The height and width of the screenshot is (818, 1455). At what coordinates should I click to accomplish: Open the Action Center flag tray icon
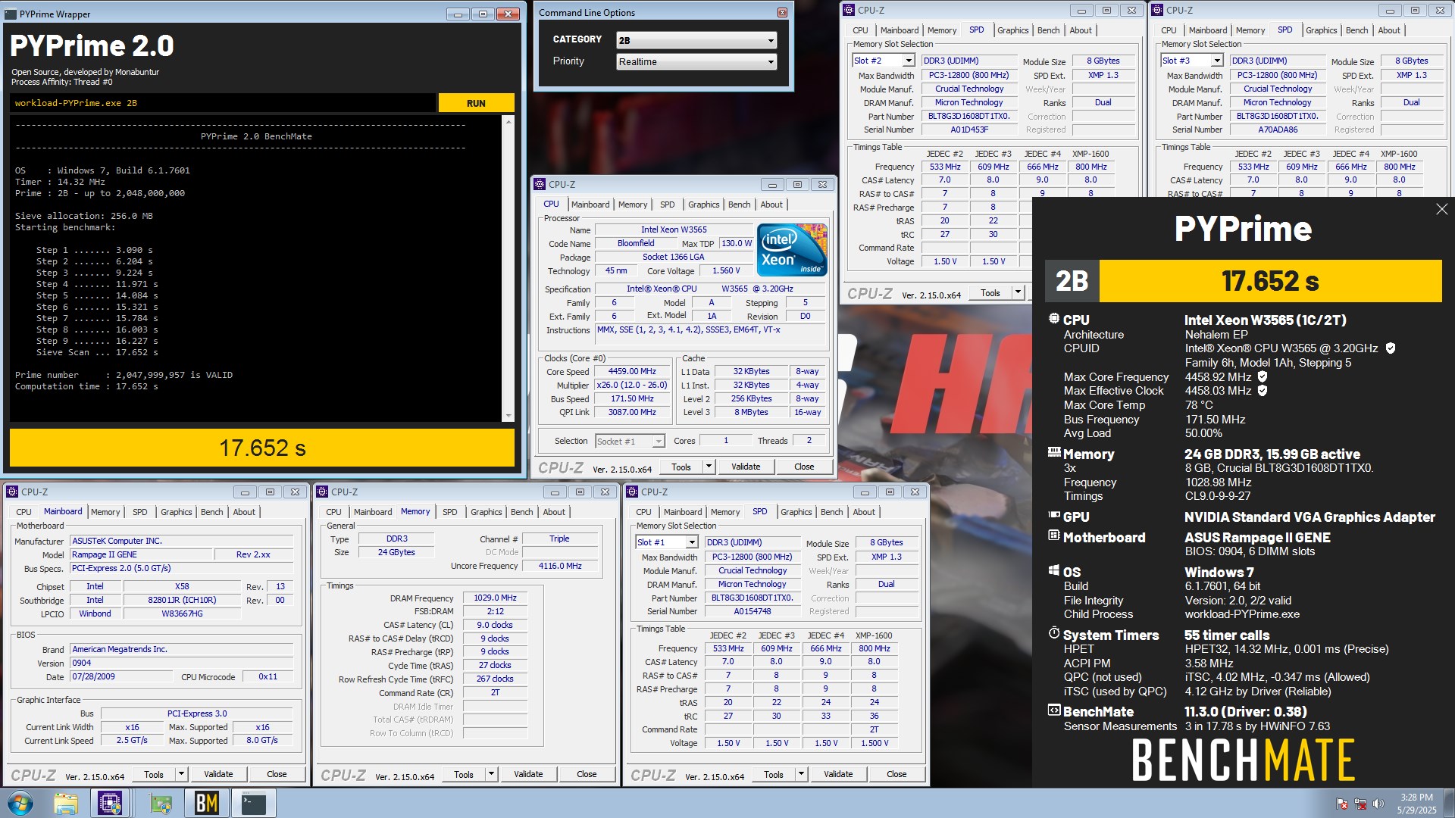point(1342,804)
